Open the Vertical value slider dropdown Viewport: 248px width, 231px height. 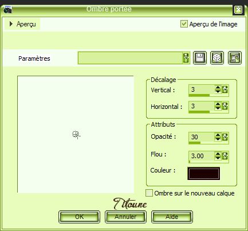(x=225, y=89)
